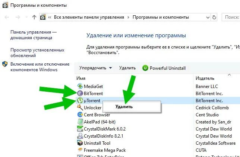Select AkelPad (64-bit) in the list
The image size is (240, 157).
[100, 122]
